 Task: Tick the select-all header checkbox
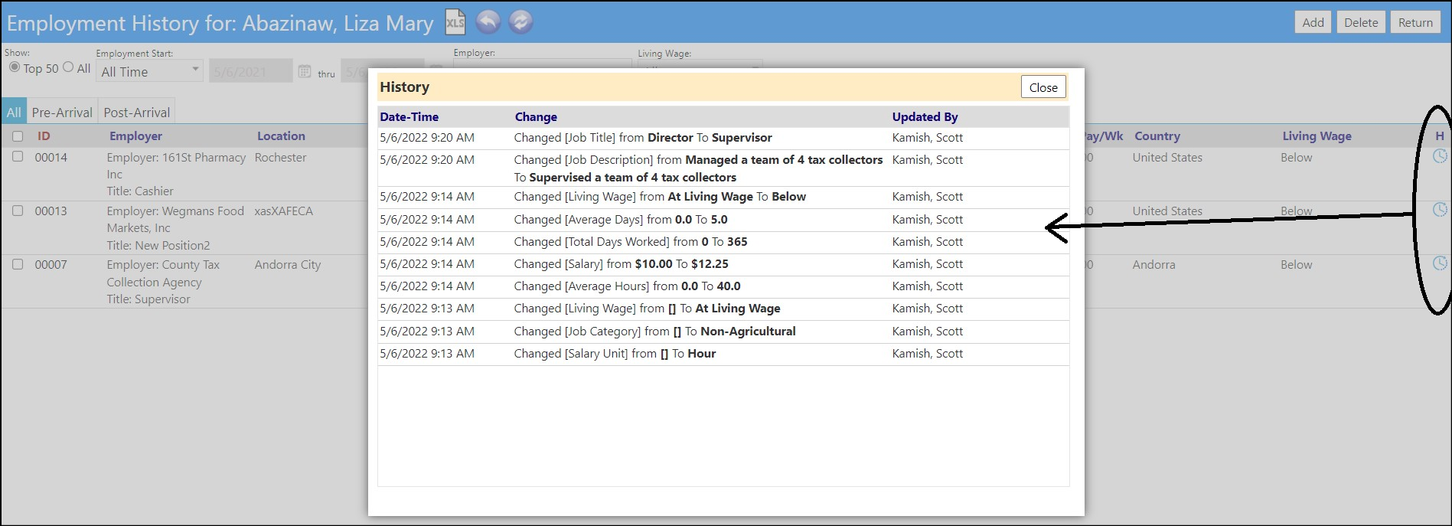(18, 136)
